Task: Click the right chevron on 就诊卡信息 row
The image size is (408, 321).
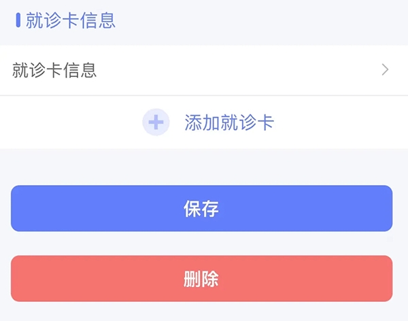Action: 385,70
